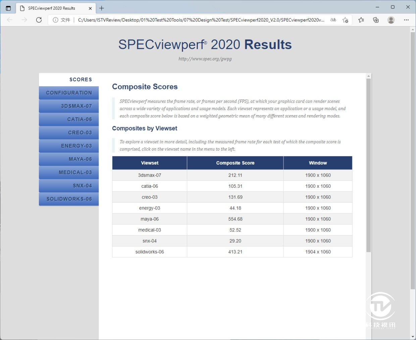
Task: Open browser Settings and more menu
Action: point(406,20)
